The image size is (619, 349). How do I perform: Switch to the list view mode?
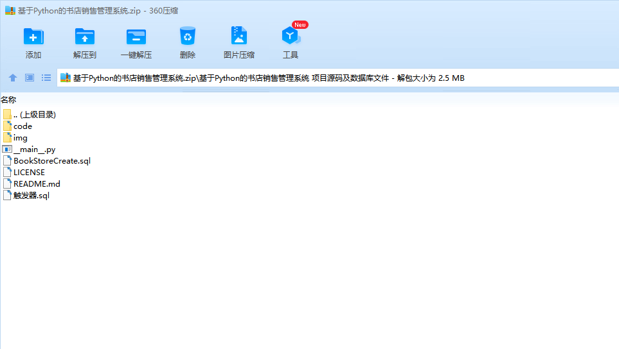(x=46, y=78)
